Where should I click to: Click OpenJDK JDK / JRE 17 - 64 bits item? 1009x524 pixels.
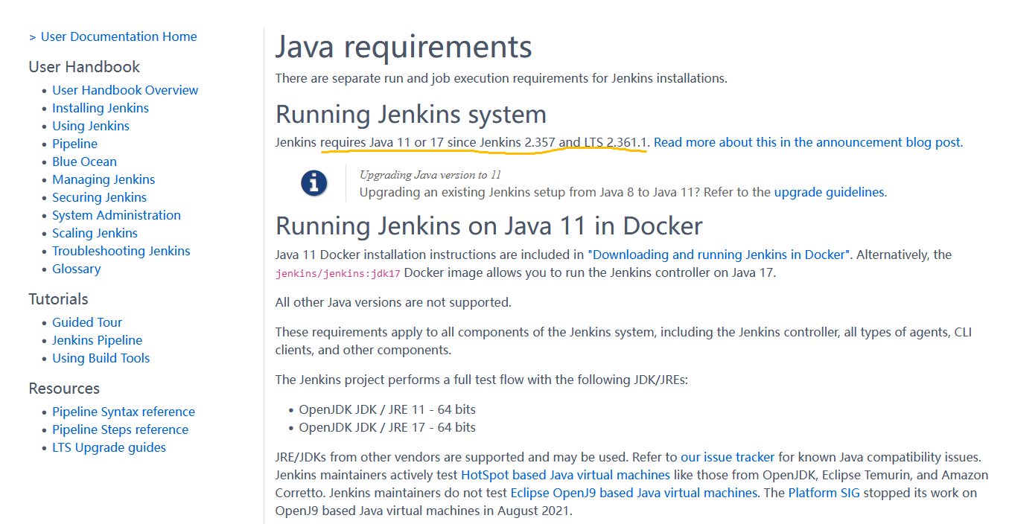click(387, 427)
